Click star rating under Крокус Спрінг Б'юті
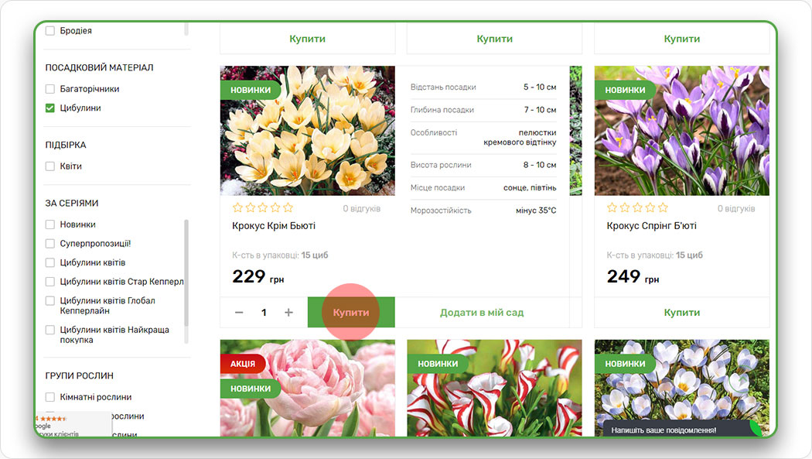This screenshot has height=459, width=812. (637, 208)
